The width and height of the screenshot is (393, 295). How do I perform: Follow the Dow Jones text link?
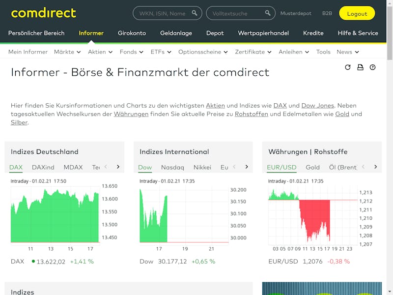[x=317, y=106]
